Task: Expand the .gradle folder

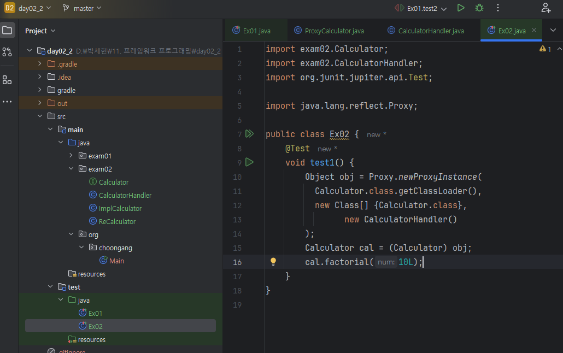Action: pyautogui.click(x=40, y=63)
